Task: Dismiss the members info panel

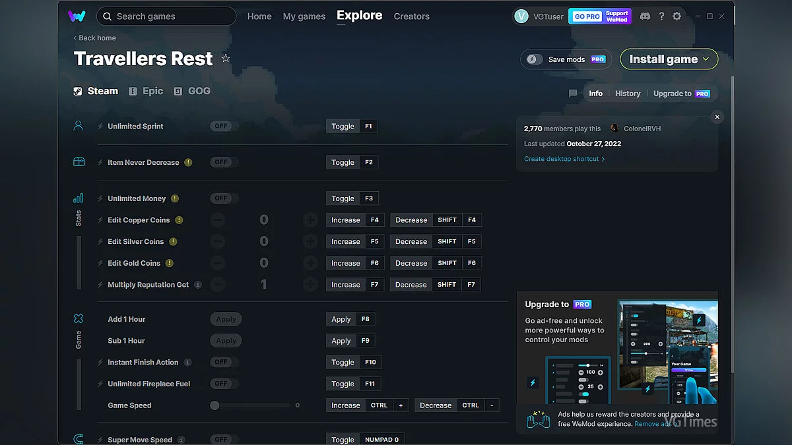Action: point(717,117)
